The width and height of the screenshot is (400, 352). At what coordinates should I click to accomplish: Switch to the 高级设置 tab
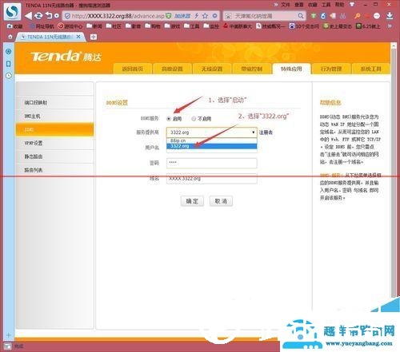(172, 69)
